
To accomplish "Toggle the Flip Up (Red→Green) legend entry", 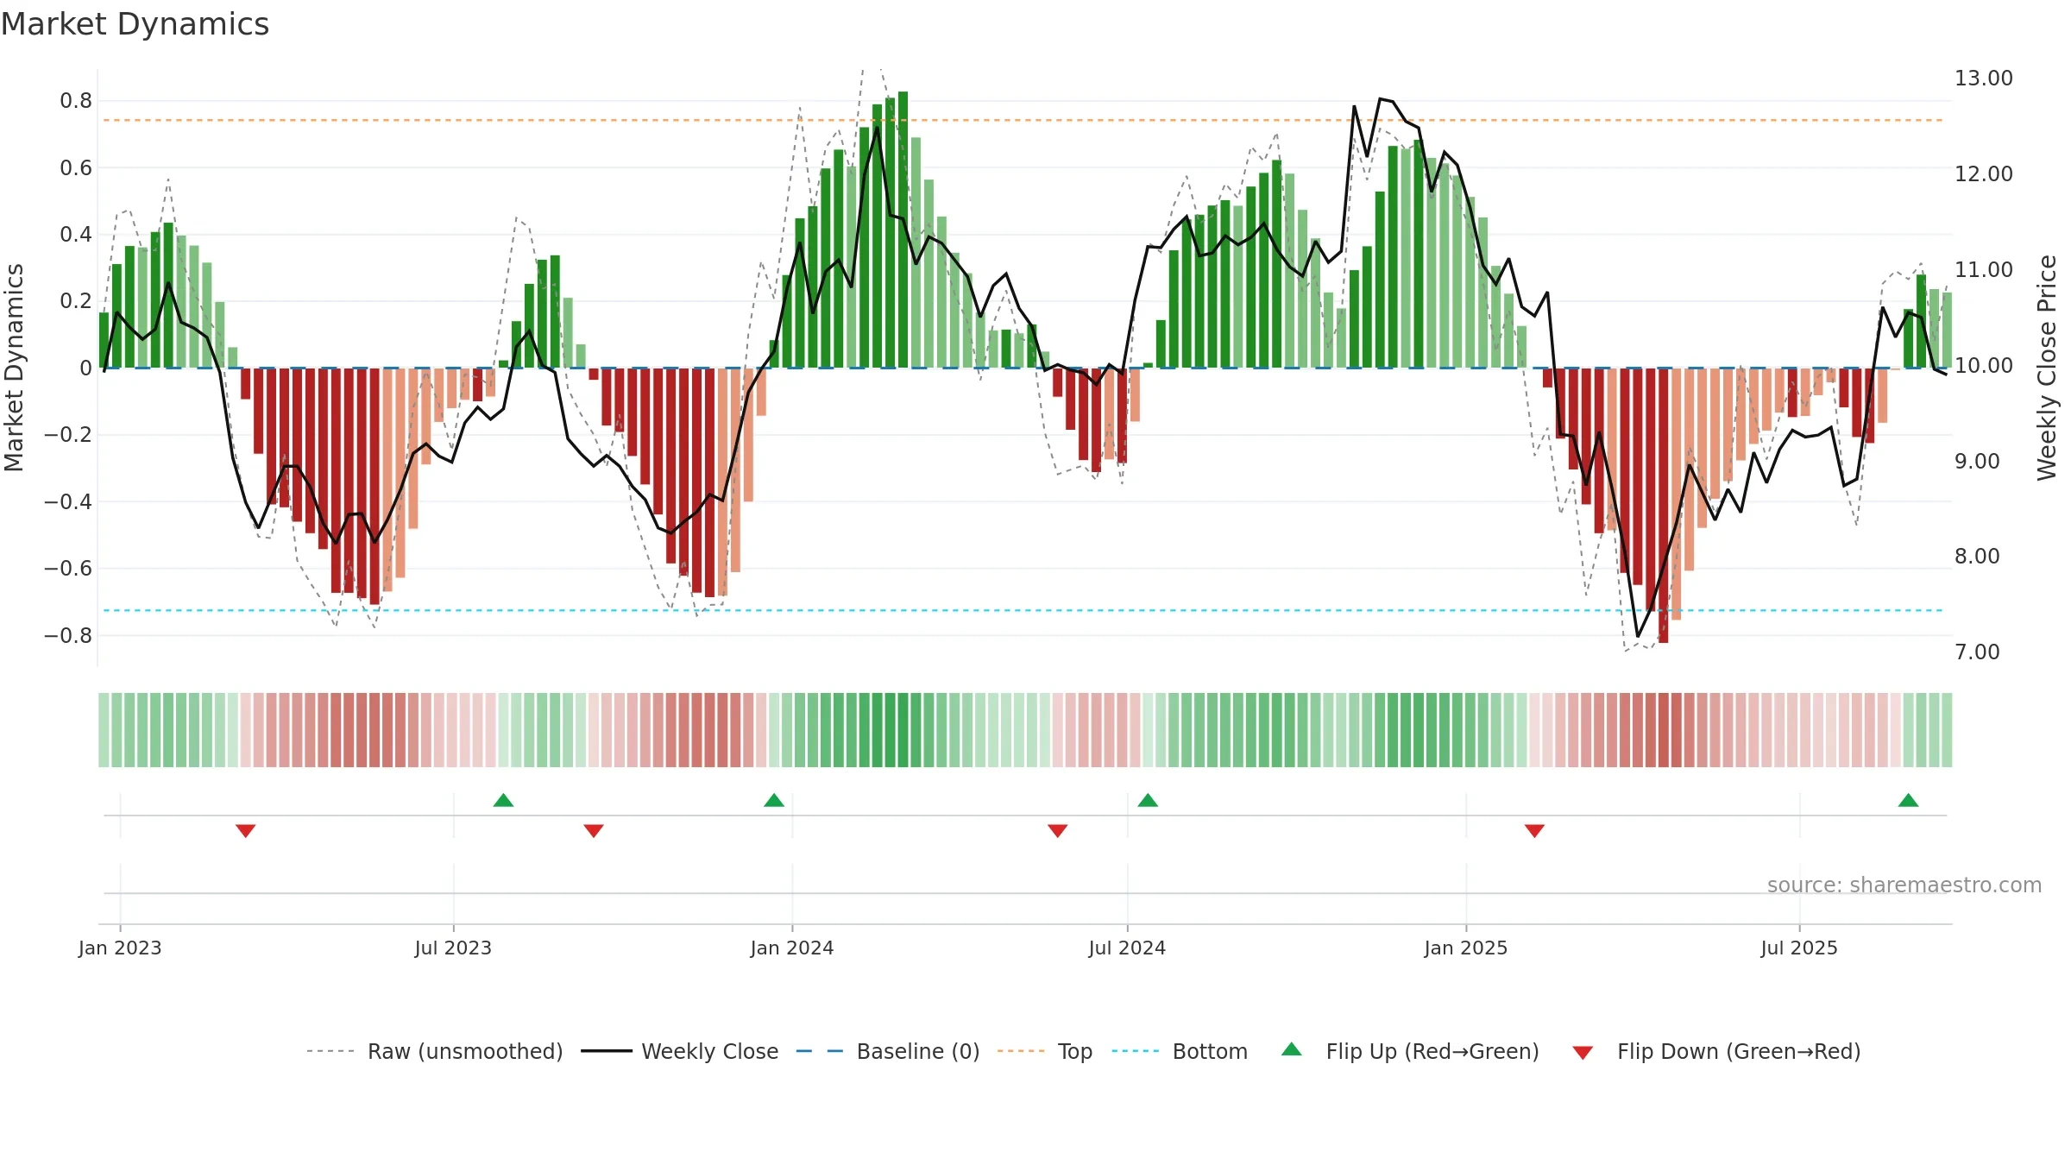I will point(1410,1051).
